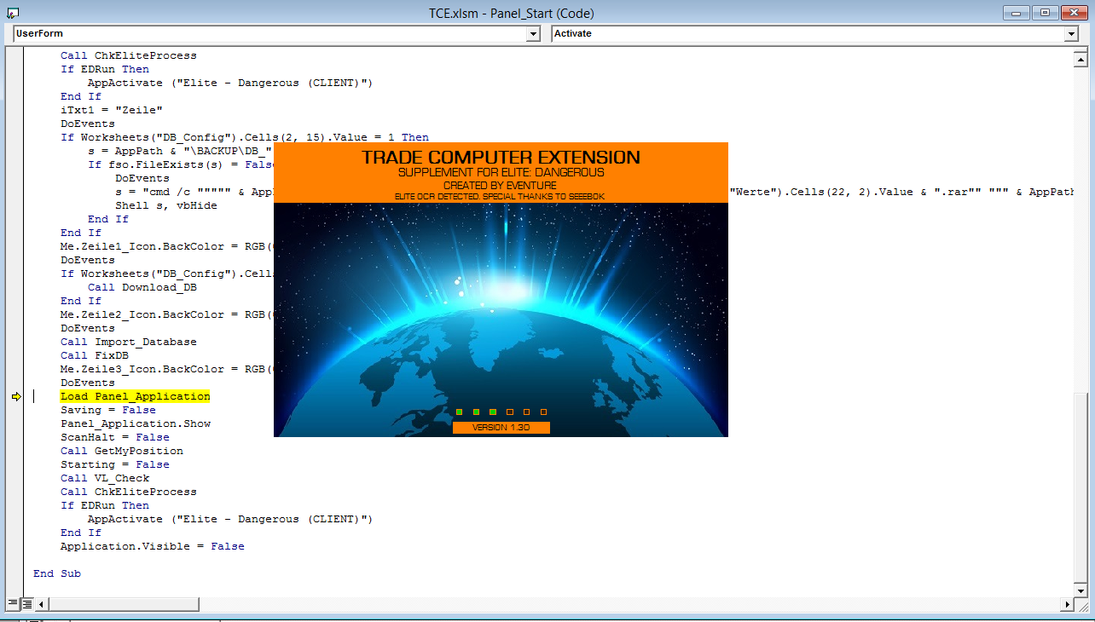The width and height of the screenshot is (1095, 622).
Task: Switch to Procedure View icon
Action: [x=12, y=604]
